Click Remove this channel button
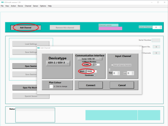Viewport: 168px width, 126px height. pyautogui.click(x=65, y=27)
